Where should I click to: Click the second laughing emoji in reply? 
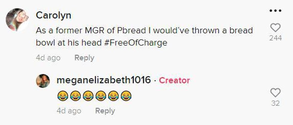coord(75,96)
